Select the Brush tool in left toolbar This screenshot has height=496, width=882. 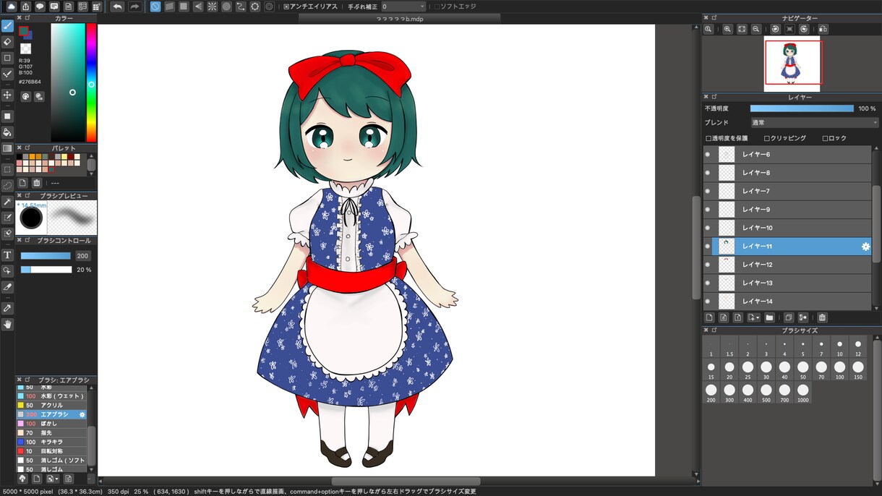7,26
